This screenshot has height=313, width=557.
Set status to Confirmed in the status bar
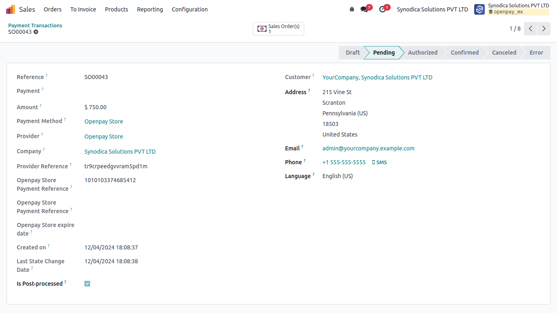coord(464,53)
